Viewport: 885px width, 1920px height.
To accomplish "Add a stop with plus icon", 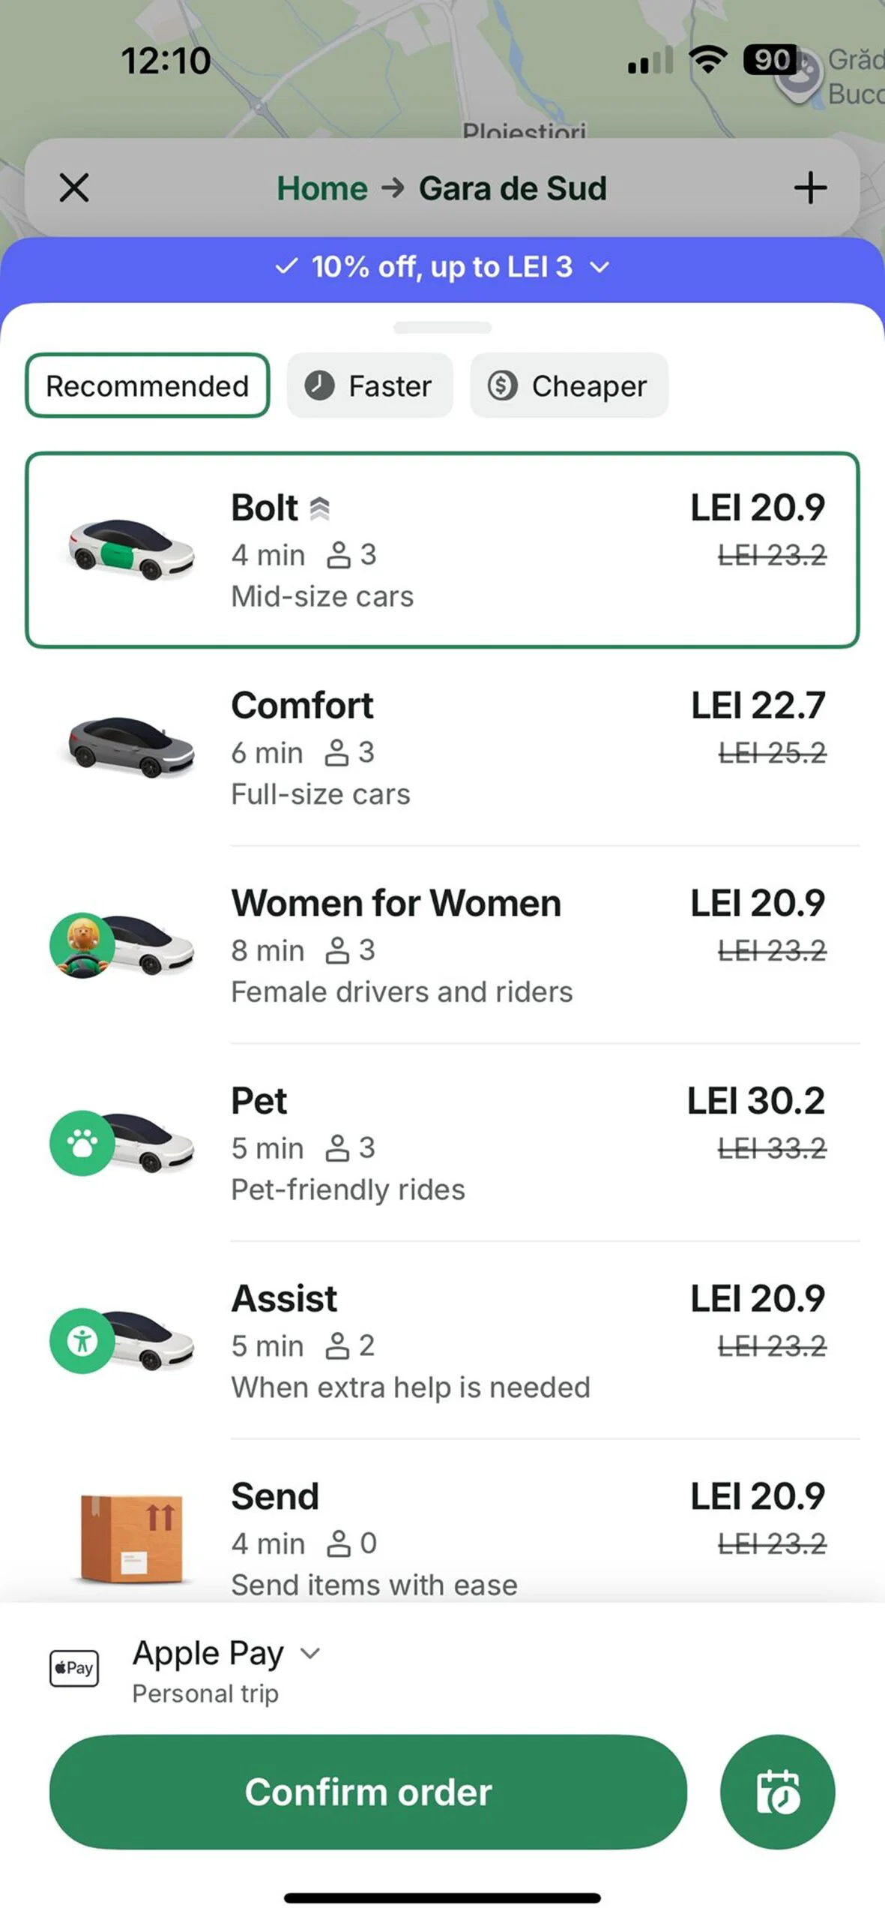I will click(810, 187).
